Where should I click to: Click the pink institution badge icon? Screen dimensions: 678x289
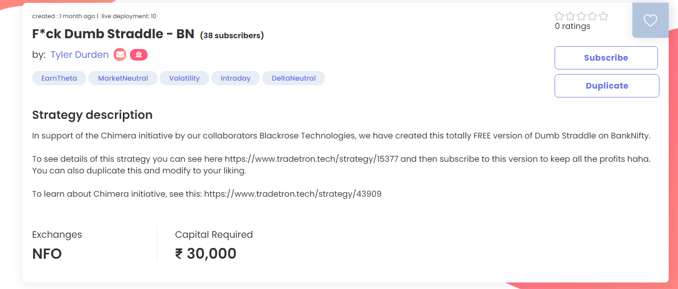tap(139, 55)
